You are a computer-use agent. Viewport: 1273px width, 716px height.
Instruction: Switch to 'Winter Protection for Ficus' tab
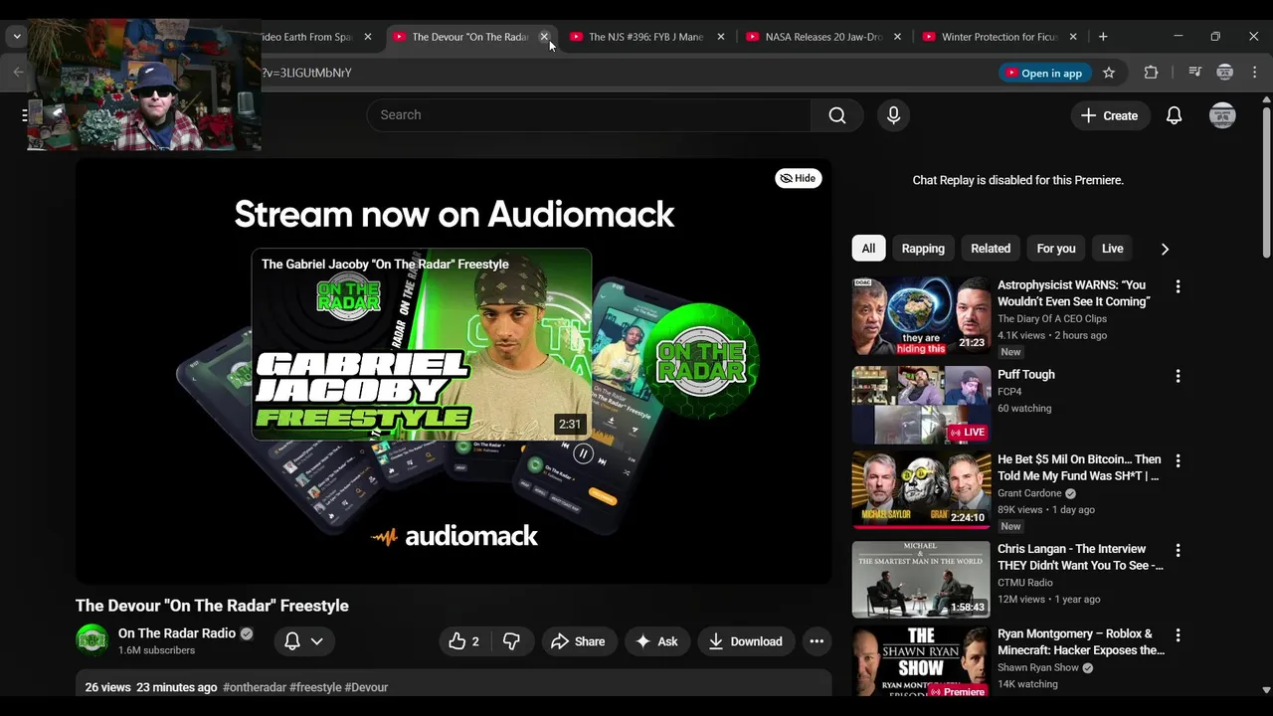[x=999, y=37]
